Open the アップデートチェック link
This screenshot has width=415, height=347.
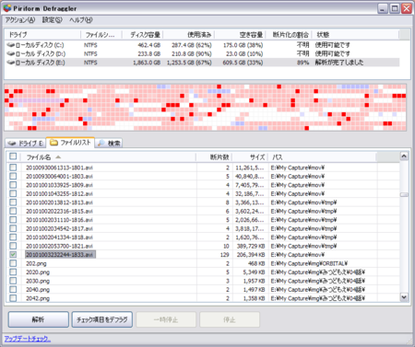click(x=28, y=339)
